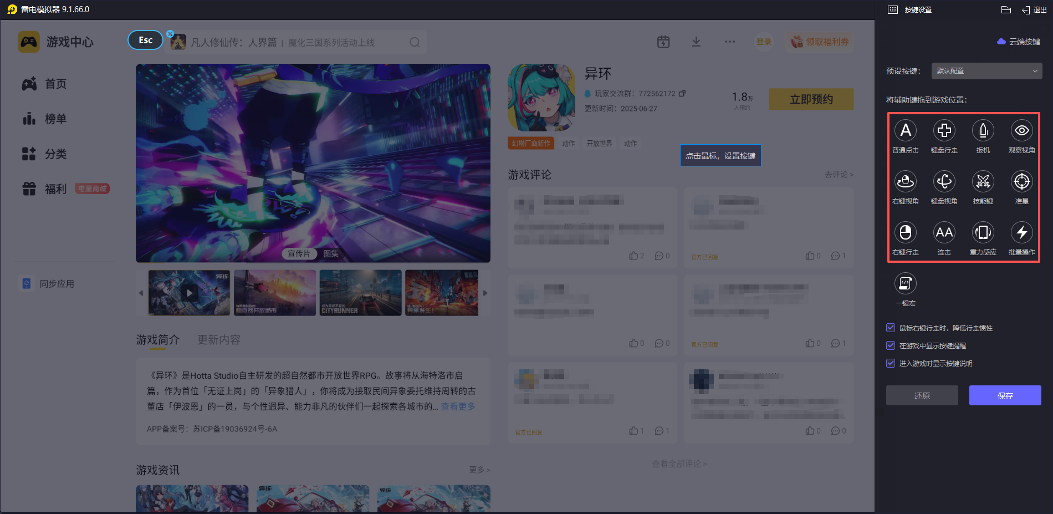Open 分类 categories in sidebar
This screenshot has width=1053, height=514.
click(x=44, y=154)
